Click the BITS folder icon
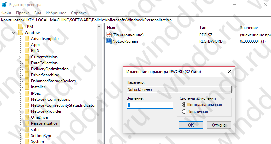The width and height of the screenshot is (271, 144). pos(27,51)
